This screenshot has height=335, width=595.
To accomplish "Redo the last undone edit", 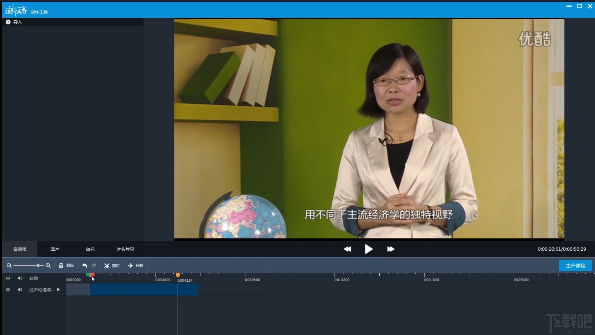I will click(94, 266).
